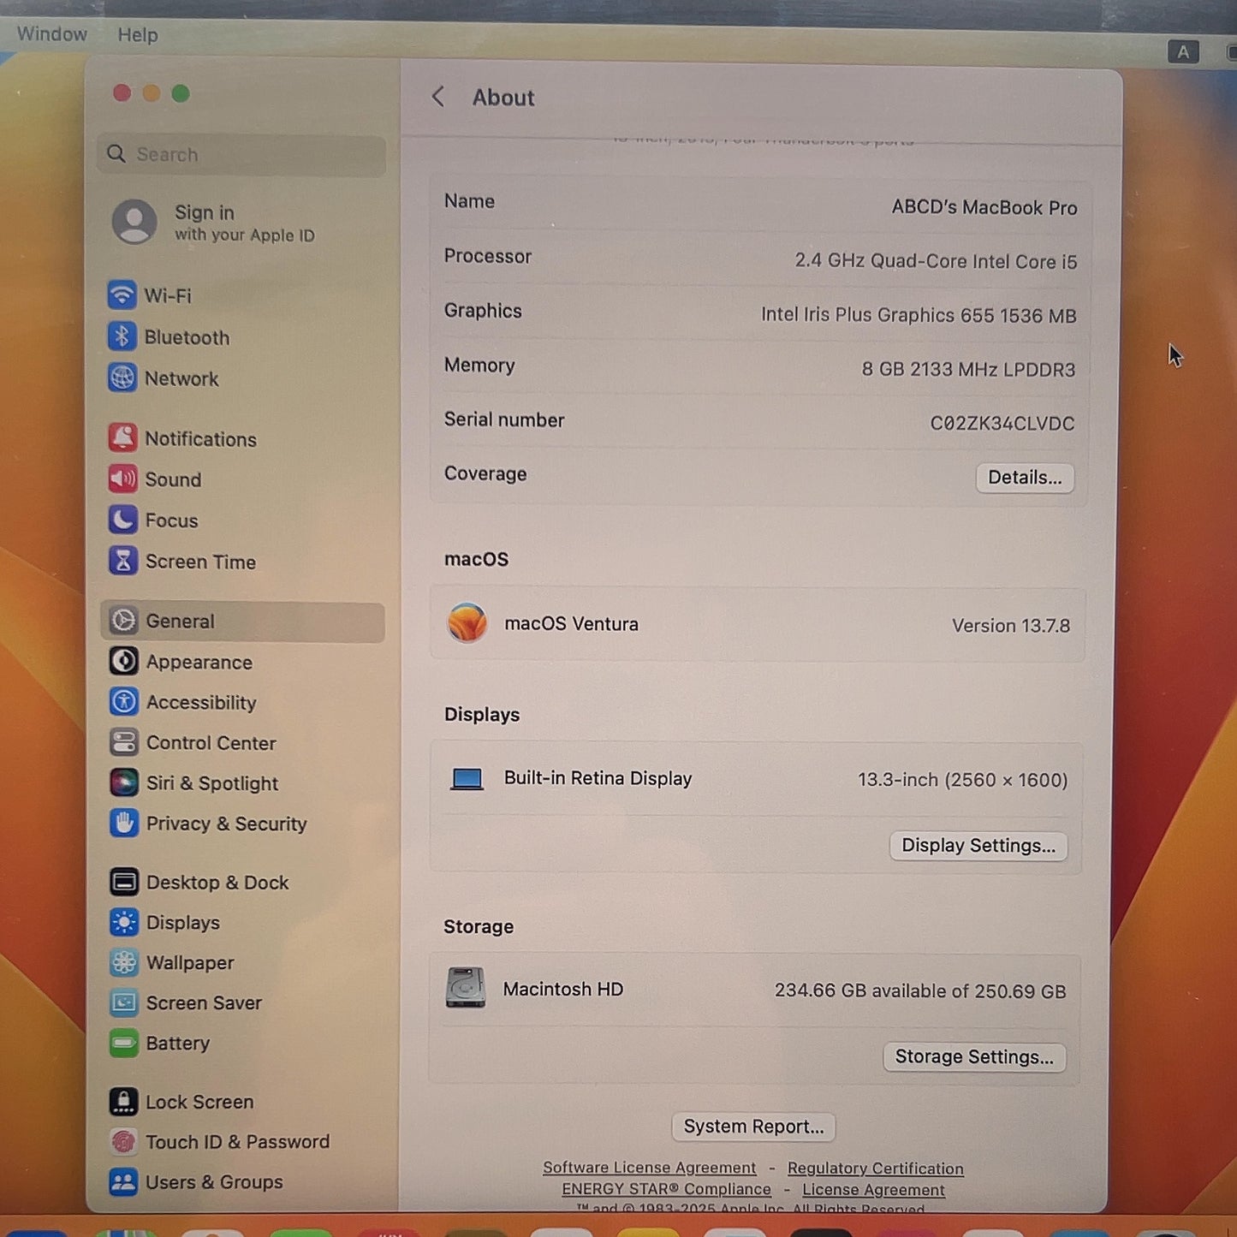Click the 234.66 GB available storage text
The image size is (1237, 1237).
click(x=920, y=991)
